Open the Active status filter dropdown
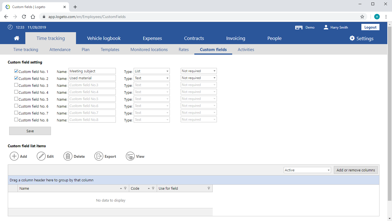This screenshot has width=392, height=221. 307,170
